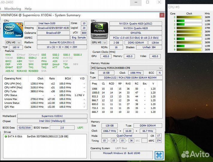This screenshot has width=213, height=162.
Task: Click the Core 9 clock bar
Action: point(189,49)
